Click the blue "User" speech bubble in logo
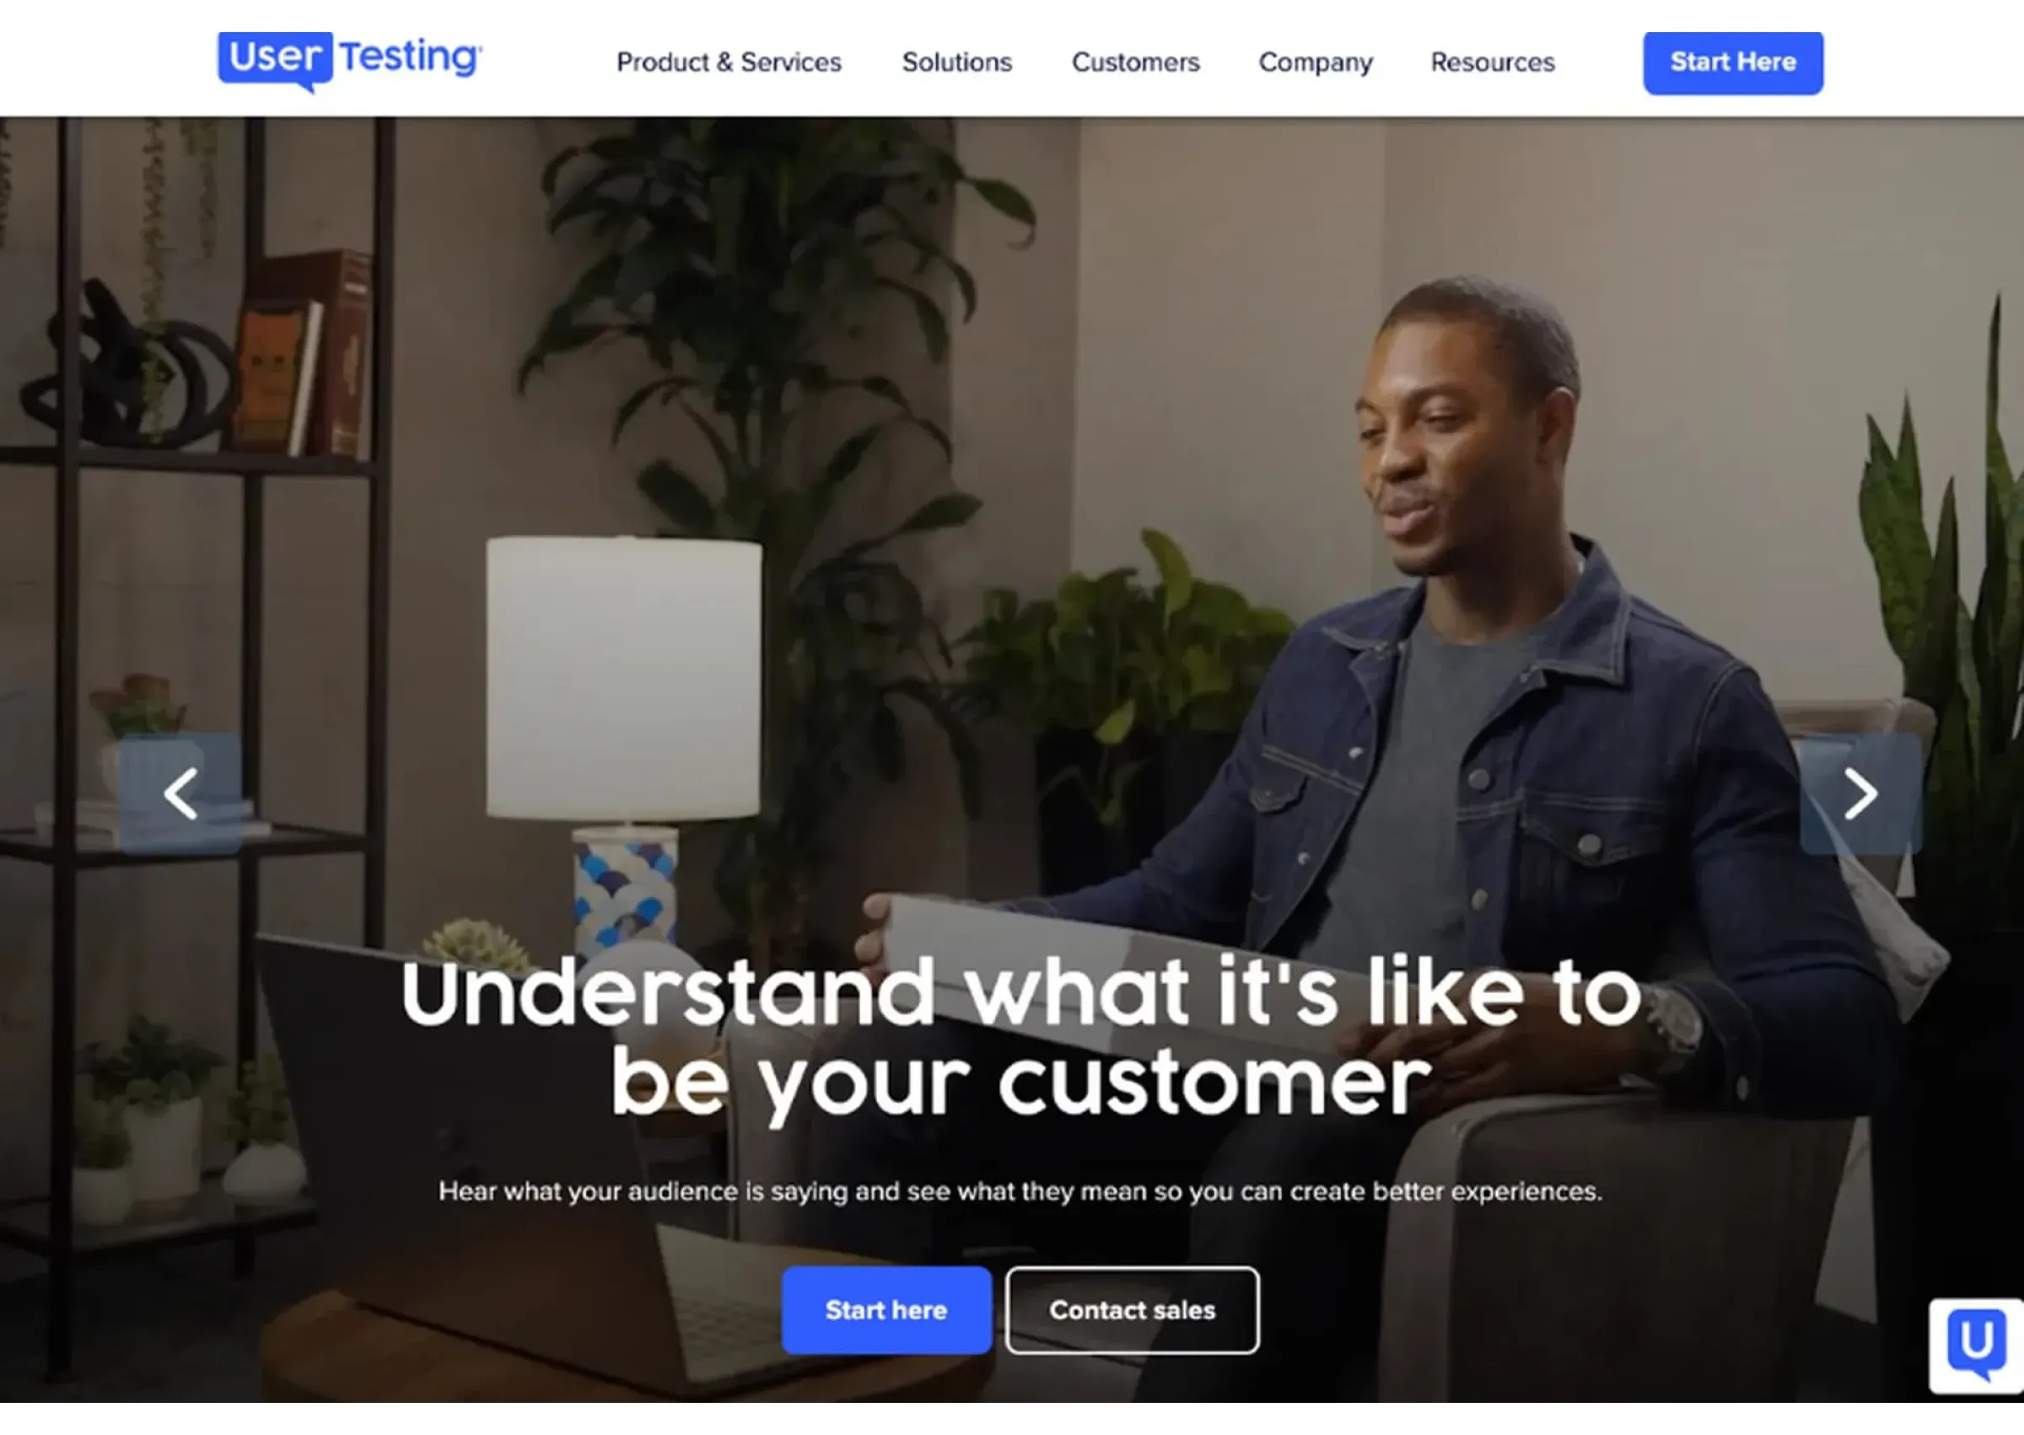Image resolution: width=2024 pixels, height=1435 pixels. click(x=276, y=60)
